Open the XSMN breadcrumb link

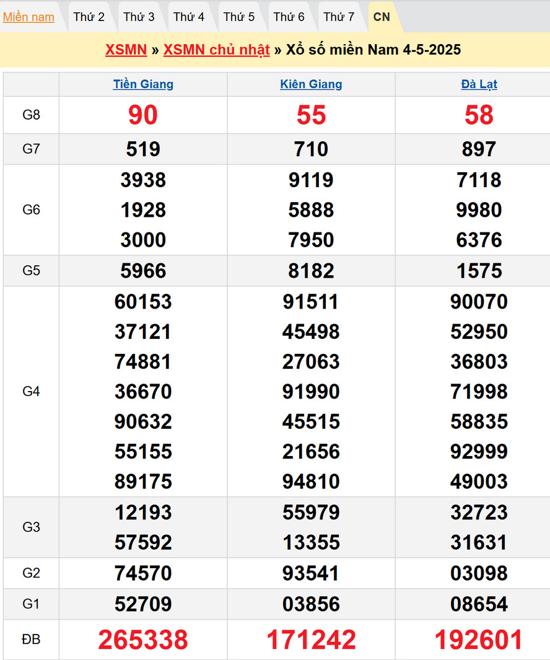pos(126,50)
